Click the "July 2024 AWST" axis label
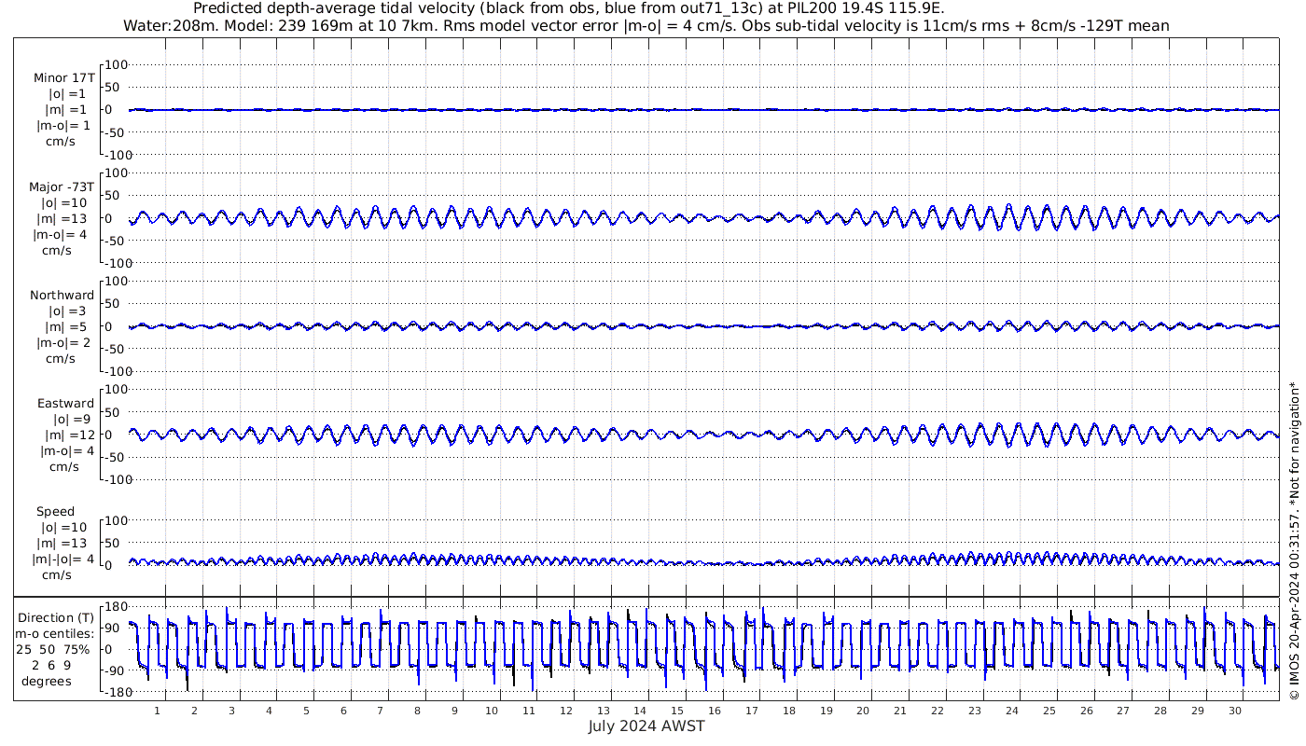Screen dimensions: 1306x746 (x=646, y=726)
